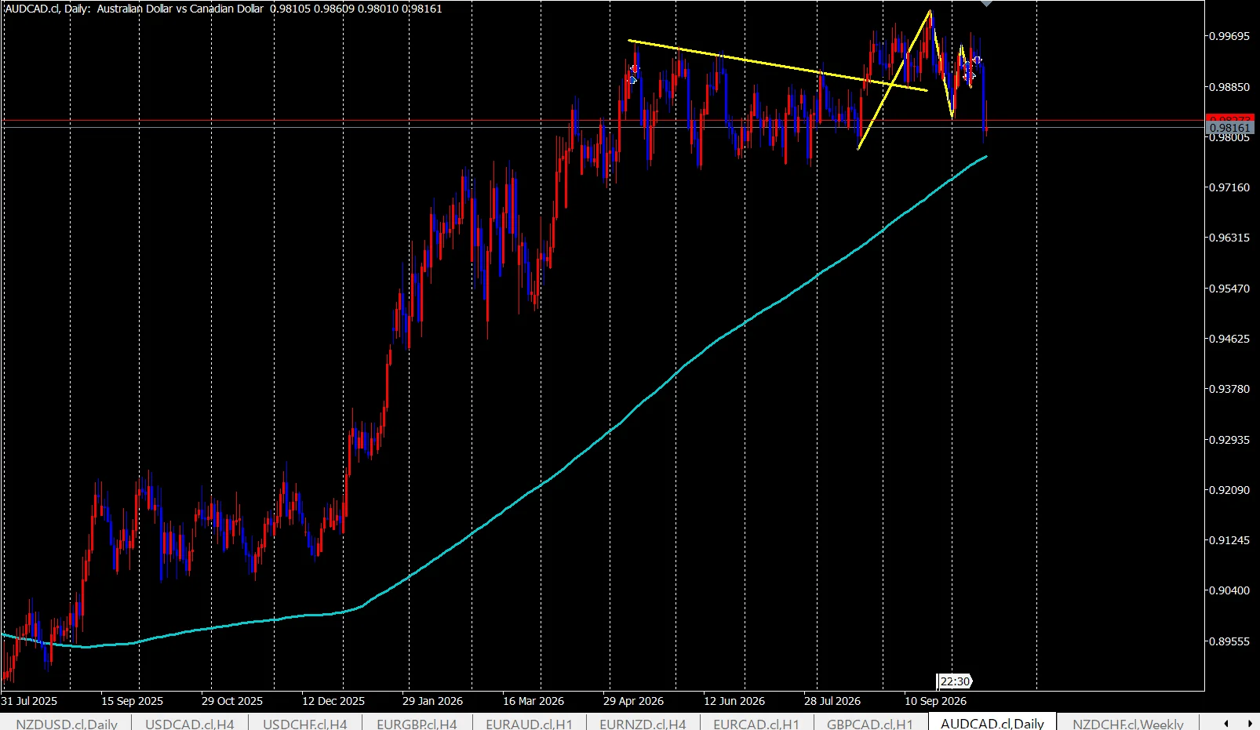The image size is (1260, 730).
Task: Select the USDCHF.cl,H4 tab
Action: (x=304, y=723)
